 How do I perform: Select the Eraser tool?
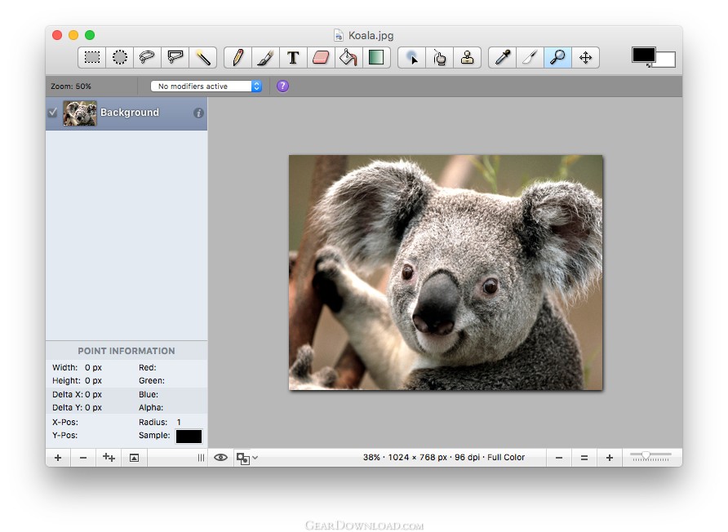(321, 57)
